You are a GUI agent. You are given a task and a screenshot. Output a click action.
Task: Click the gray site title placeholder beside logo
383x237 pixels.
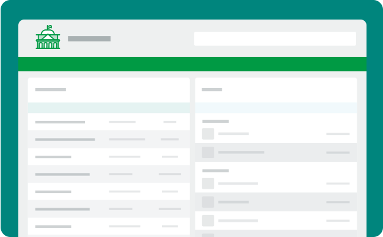(x=89, y=38)
